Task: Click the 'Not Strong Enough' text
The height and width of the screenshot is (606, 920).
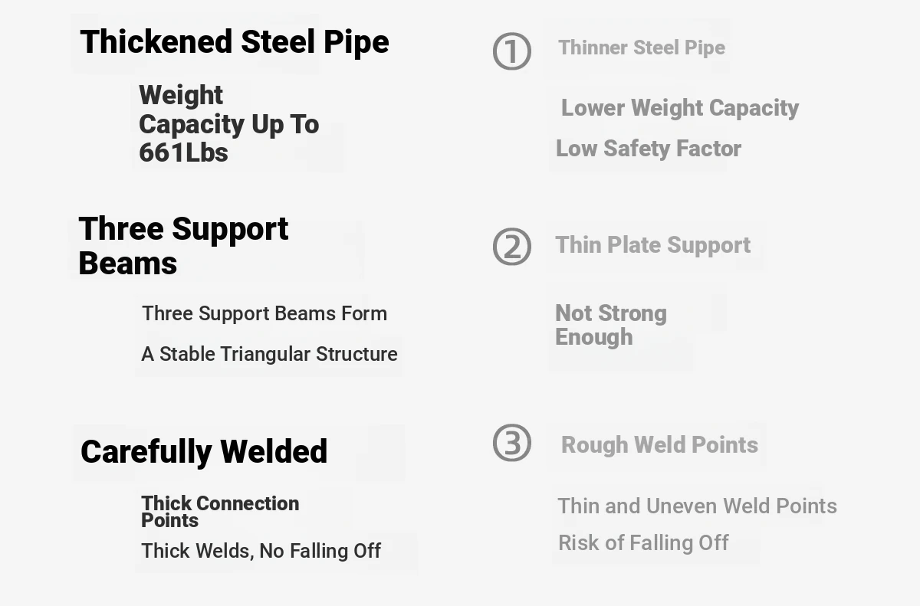Action: tap(611, 325)
